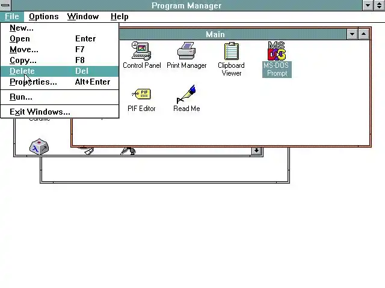Choose Move... from the File menu
385x288 pixels.
pos(60,49)
